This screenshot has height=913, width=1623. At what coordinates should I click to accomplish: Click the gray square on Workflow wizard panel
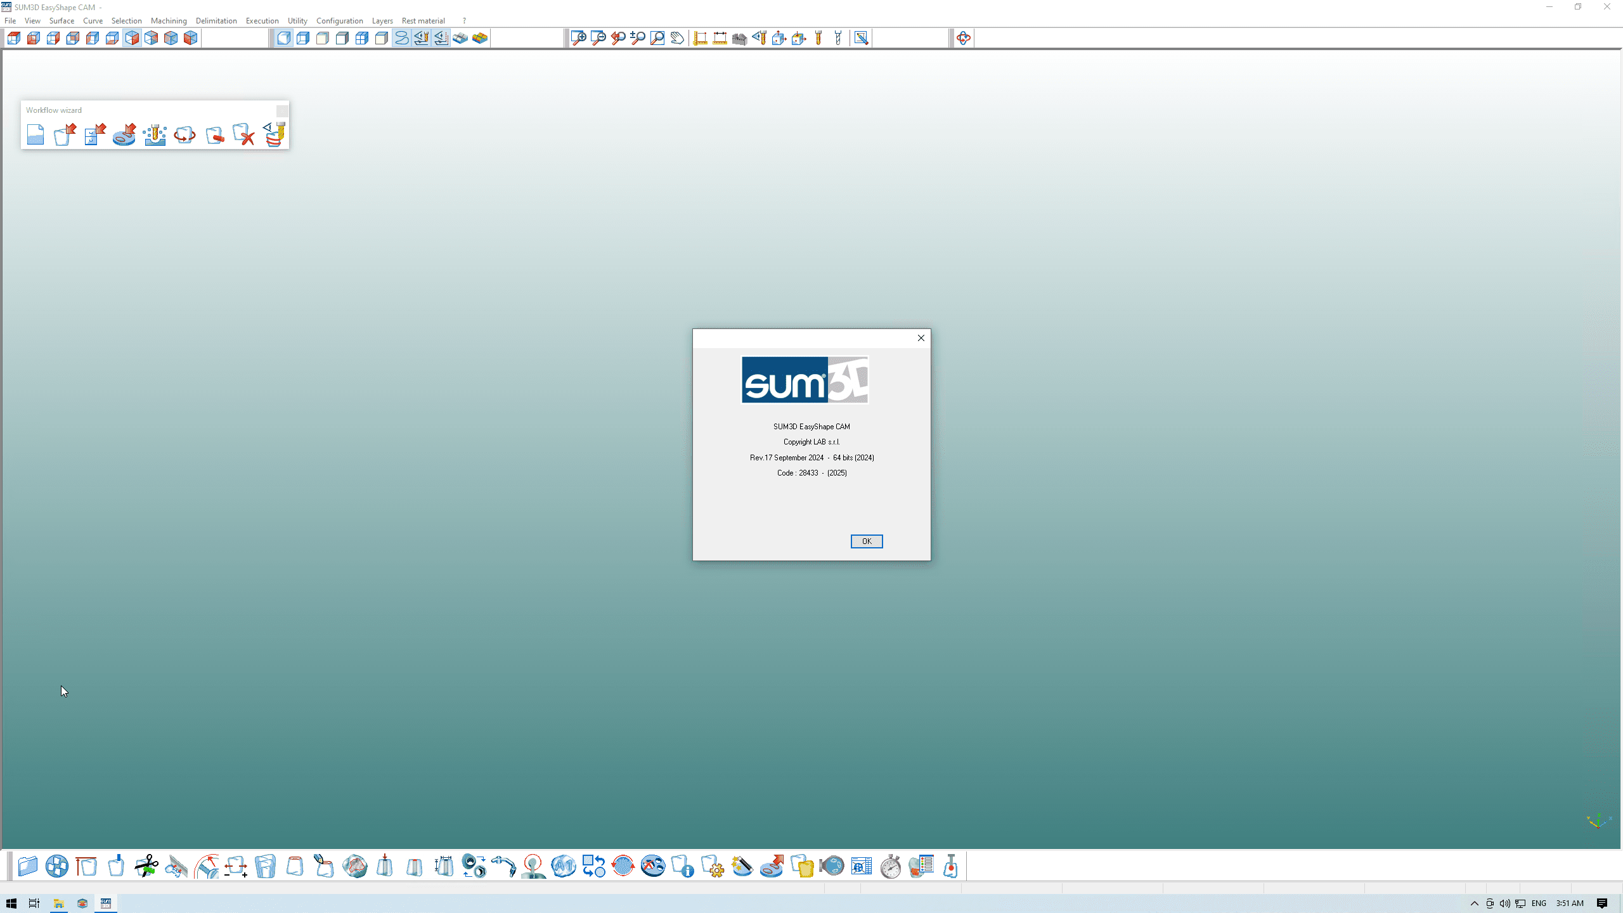[x=282, y=111]
